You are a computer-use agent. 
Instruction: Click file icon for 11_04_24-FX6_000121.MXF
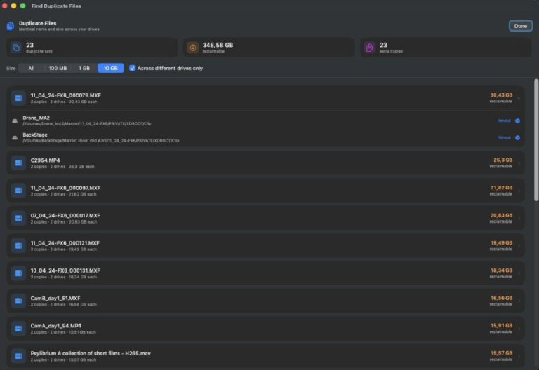point(18,246)
